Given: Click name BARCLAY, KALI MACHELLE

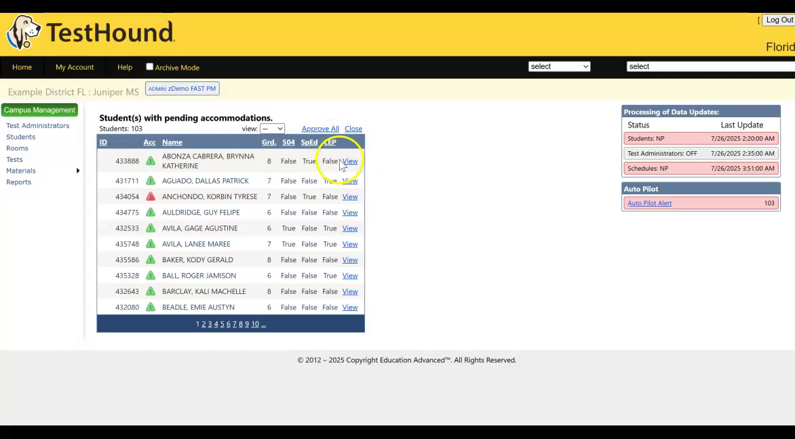Looking at the screenshot, I should click(203, 291).
